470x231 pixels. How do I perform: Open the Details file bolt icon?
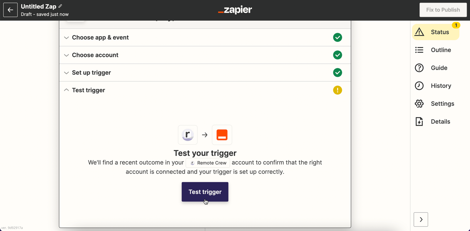[419, 122]
